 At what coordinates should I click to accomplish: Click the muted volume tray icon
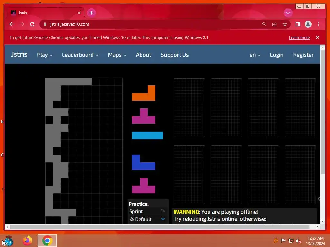298,241
